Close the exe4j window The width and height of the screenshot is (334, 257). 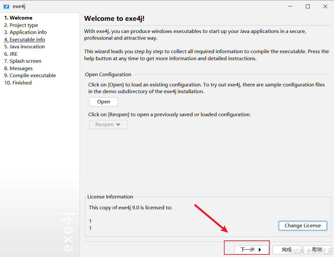tap(325, 6)
